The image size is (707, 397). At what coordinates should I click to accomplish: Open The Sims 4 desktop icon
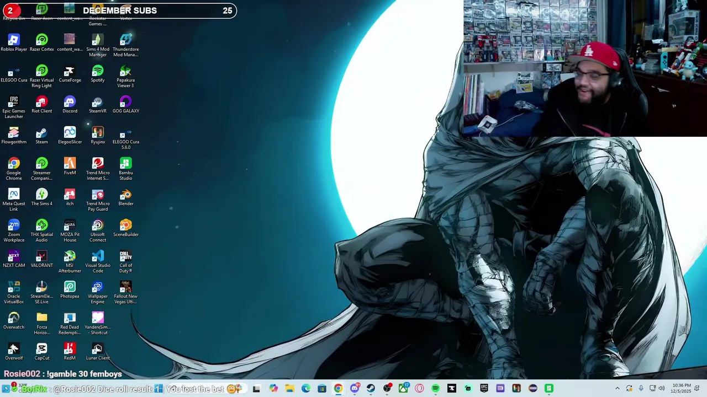pyautogui.click(x=42, y=197)
